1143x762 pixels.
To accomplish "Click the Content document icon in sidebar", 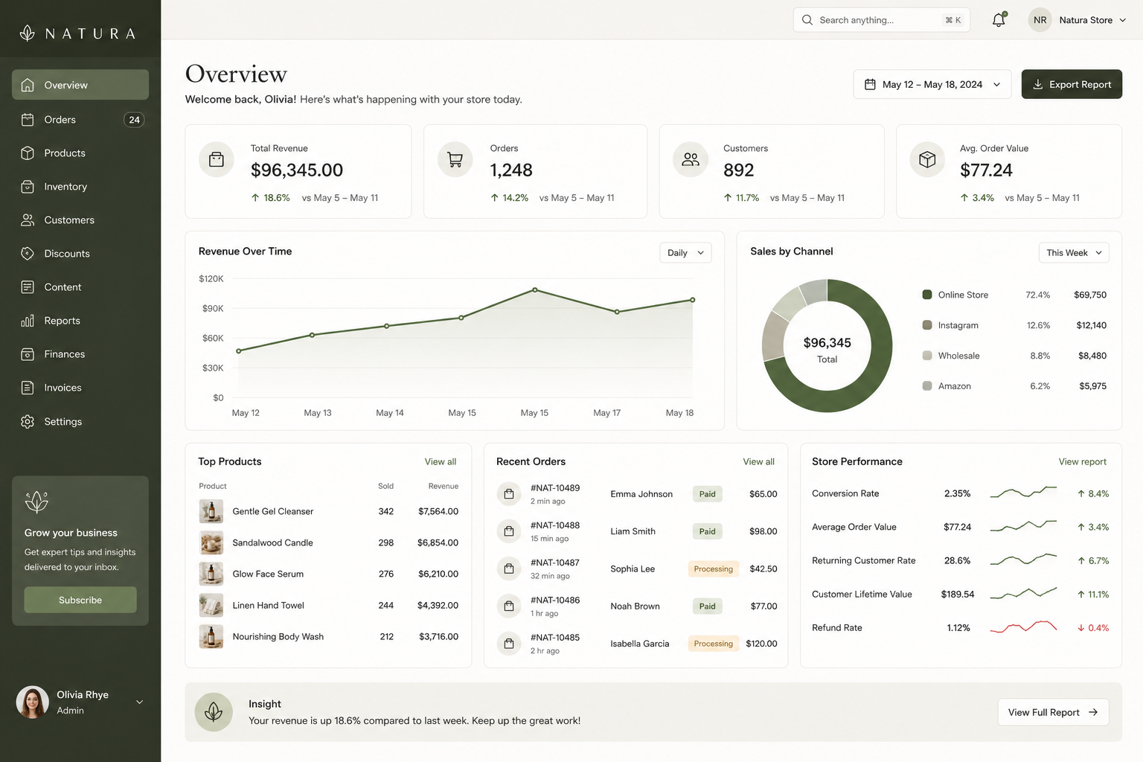I will pyautogui.click(x=28, y=286).
